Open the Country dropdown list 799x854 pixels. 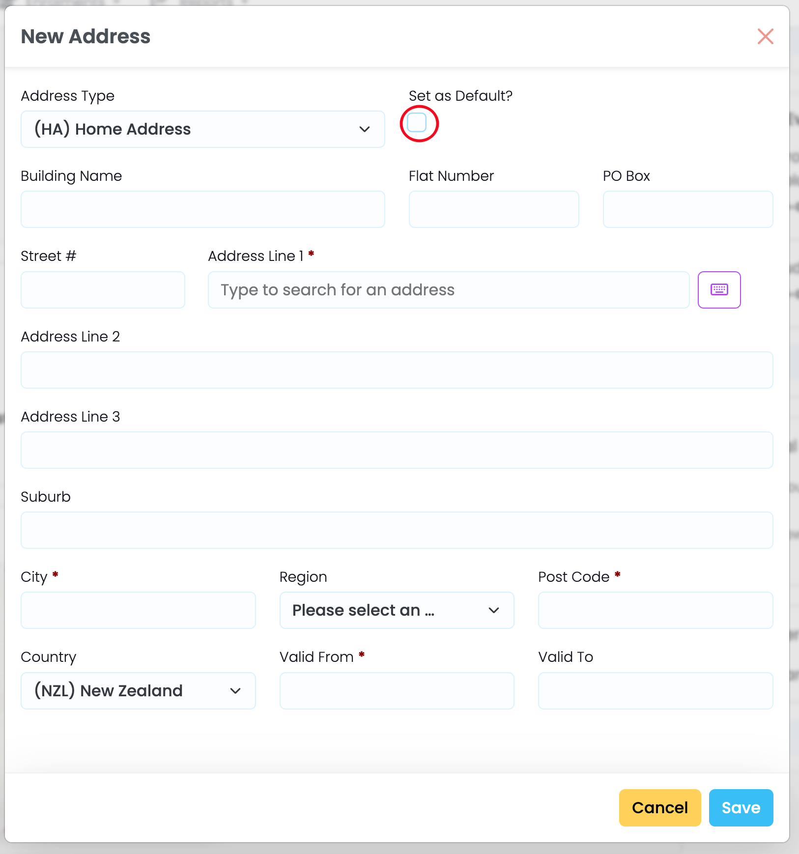click(x=138, y=691)
